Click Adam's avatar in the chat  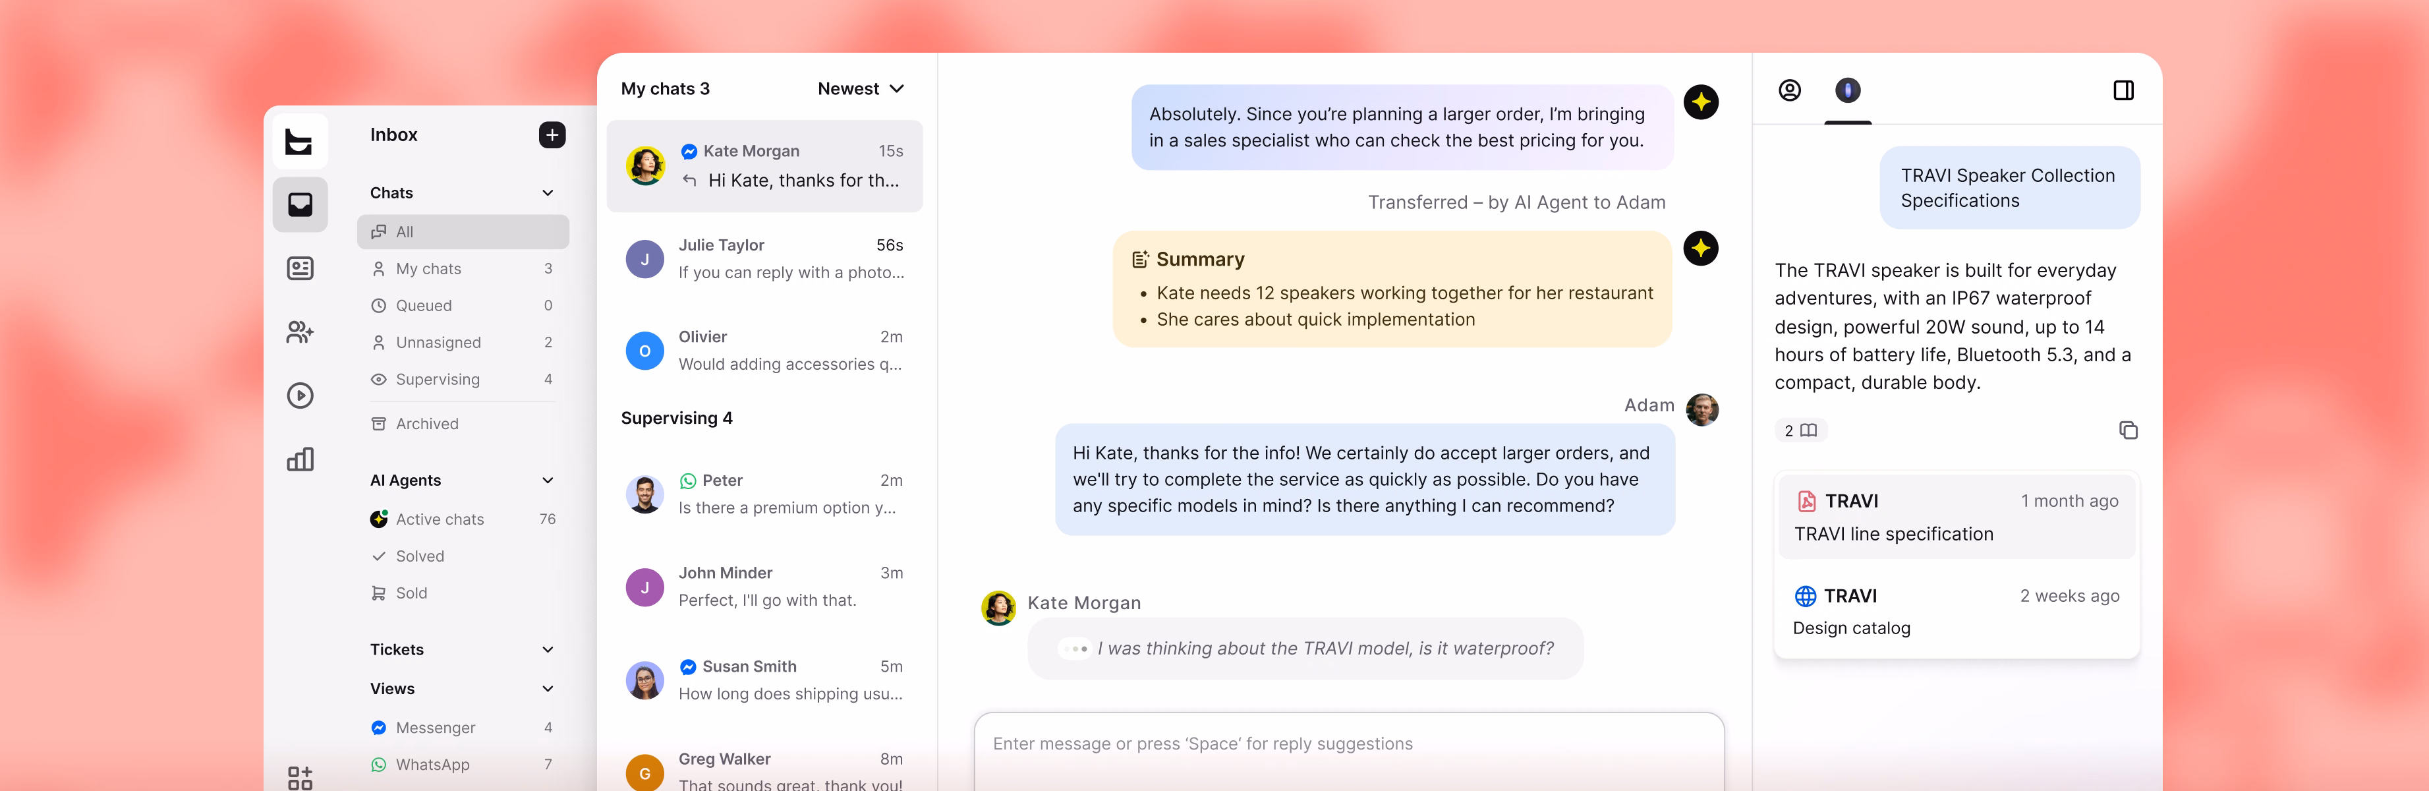(x=1702, y=410)
